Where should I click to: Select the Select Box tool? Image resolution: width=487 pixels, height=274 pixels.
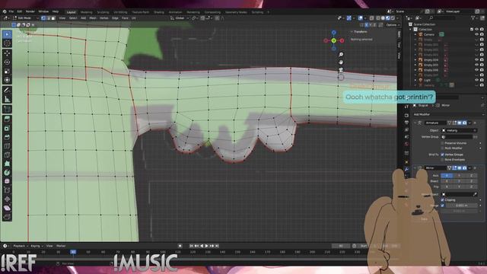(x=7, y=34)
